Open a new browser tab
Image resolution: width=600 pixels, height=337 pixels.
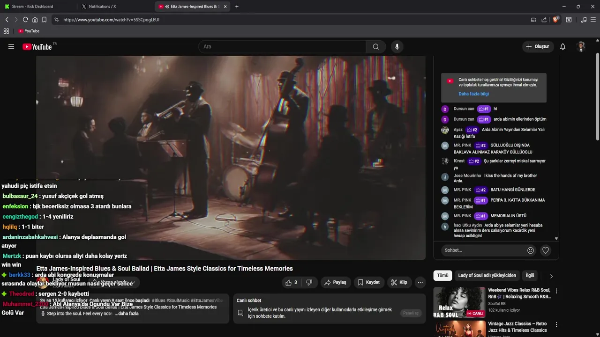(x=237, y=7)
